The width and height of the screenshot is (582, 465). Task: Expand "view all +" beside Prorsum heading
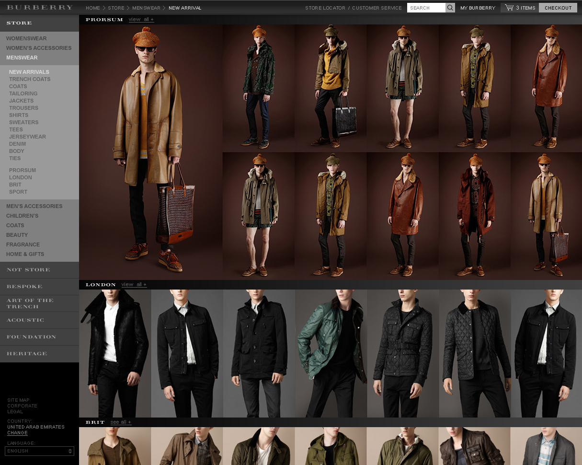(141, 20)
